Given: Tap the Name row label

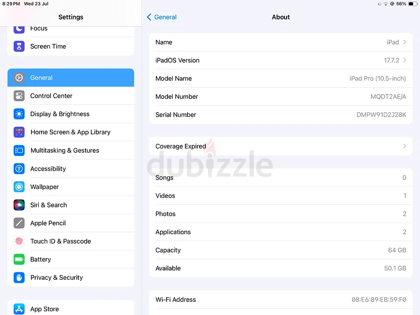Looking at the screenshot, I should point(164,42).
